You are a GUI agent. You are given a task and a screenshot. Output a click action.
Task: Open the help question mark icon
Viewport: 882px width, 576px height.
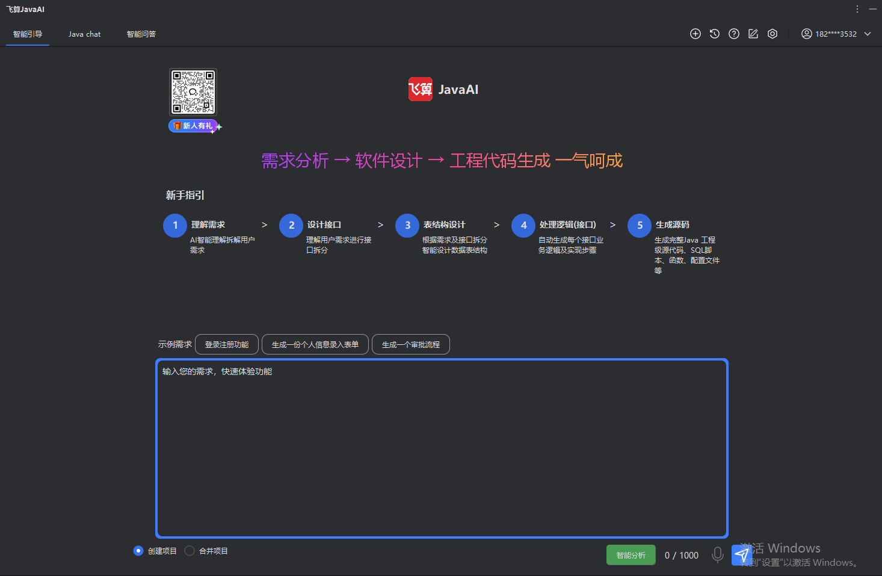coord(733,34)
